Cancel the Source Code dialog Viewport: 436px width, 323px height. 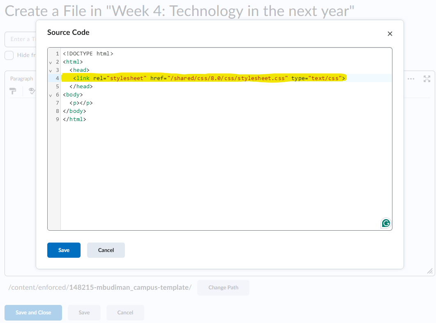[x=106, y=250]
